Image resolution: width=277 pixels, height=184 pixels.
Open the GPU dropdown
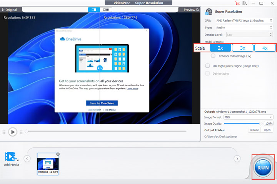click(244, 20)
